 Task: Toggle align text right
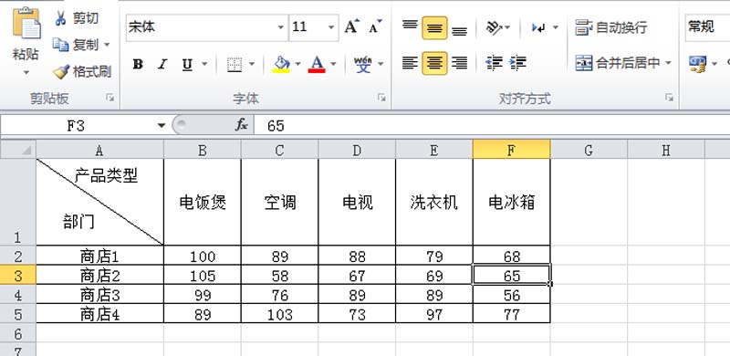[460, 63]
